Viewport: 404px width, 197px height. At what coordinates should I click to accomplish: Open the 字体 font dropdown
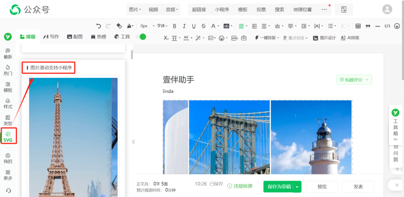(x=162, y=26)
